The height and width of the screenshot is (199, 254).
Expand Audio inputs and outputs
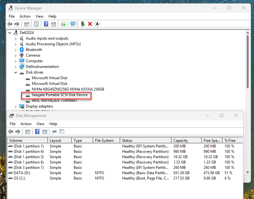click(x=15, y=38)
